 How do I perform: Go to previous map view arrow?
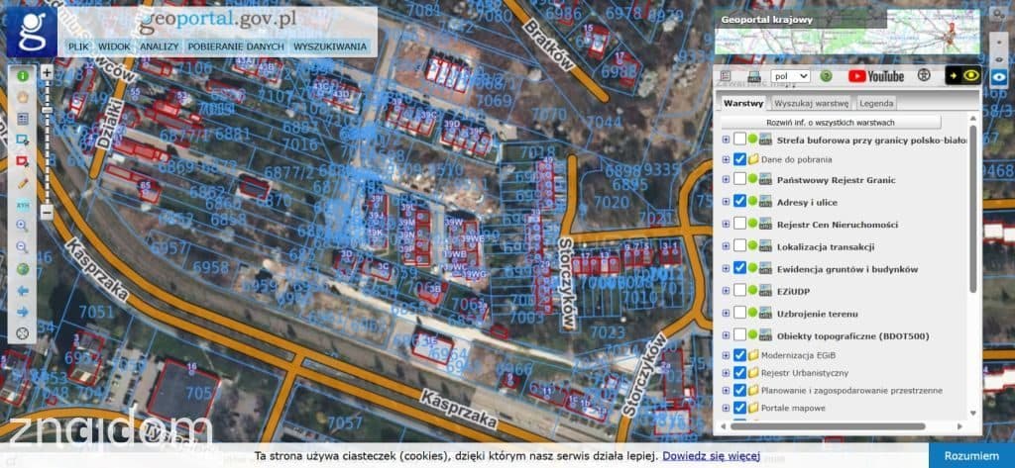(x=23, y=291)
